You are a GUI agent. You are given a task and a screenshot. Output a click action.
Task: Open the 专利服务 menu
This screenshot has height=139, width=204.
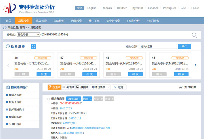pos(153,21)
